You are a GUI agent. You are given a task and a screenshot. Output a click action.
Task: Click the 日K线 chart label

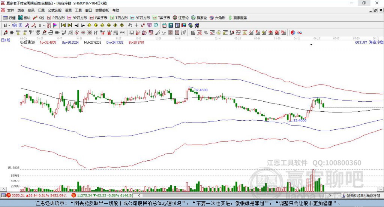point(6,40)
